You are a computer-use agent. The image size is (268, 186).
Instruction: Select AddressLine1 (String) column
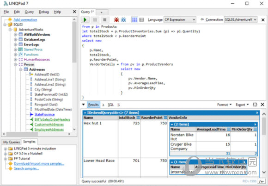[50, 80]
